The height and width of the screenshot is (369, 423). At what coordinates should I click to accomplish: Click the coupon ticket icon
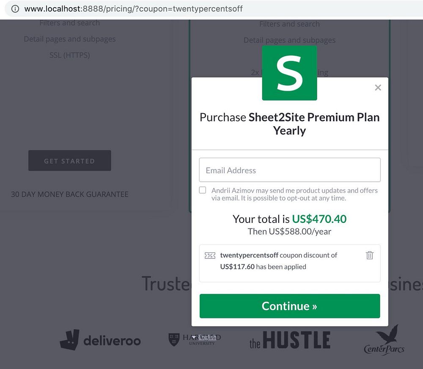coord(210,255)
